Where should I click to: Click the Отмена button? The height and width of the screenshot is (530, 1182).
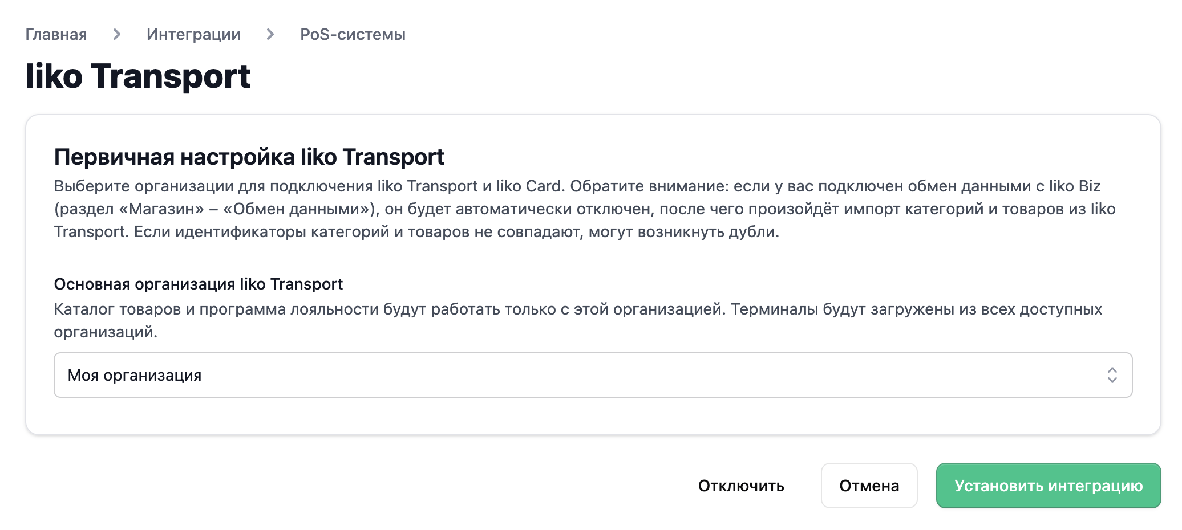tap(869, 486)
